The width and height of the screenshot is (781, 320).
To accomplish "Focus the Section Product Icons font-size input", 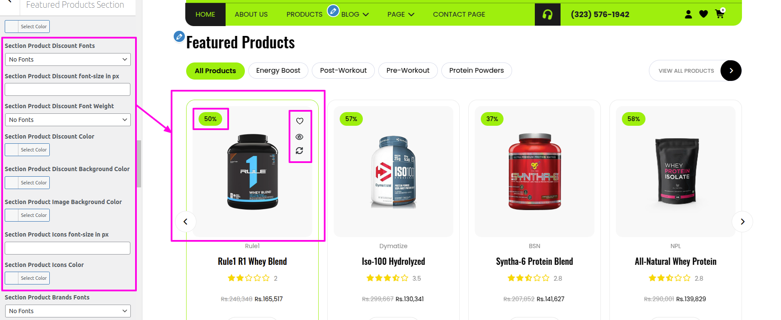I will coord(68,248).
